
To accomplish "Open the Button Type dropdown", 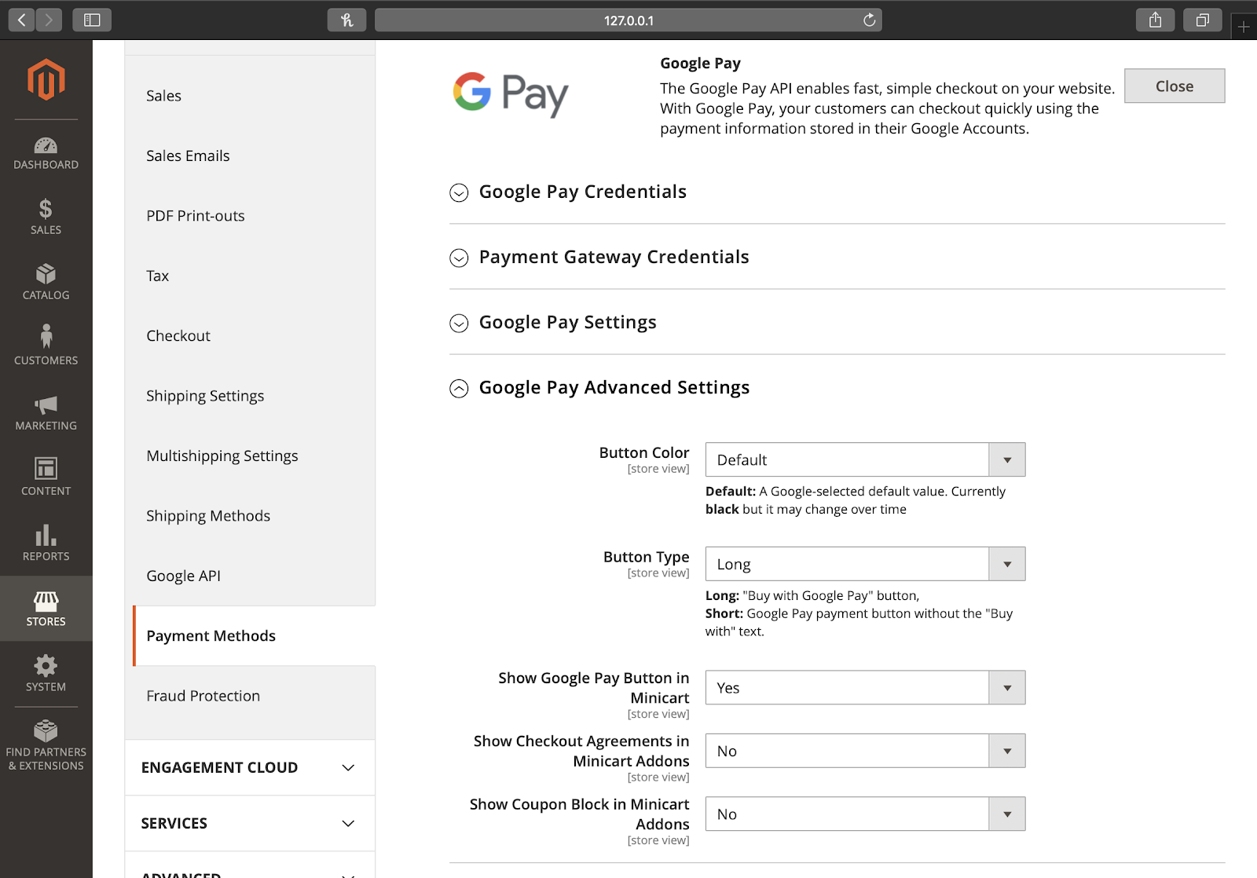I will pyautogui.click(x=865, y=564).
